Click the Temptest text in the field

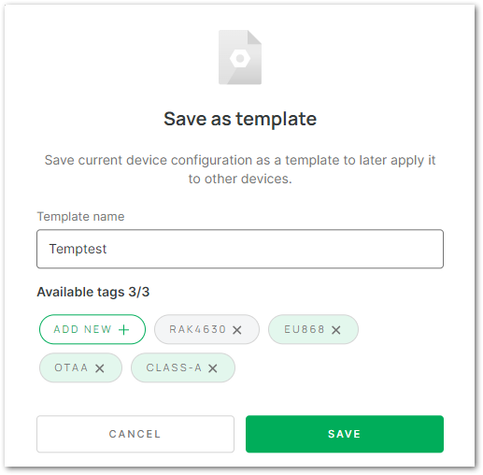78,249
